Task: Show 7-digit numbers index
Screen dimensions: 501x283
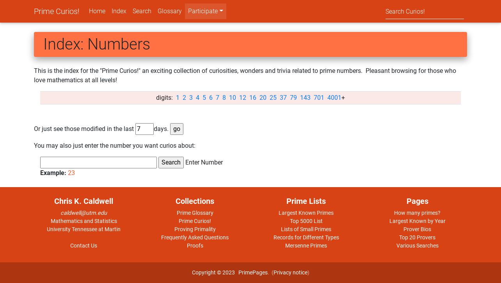Action: (217, 98)
